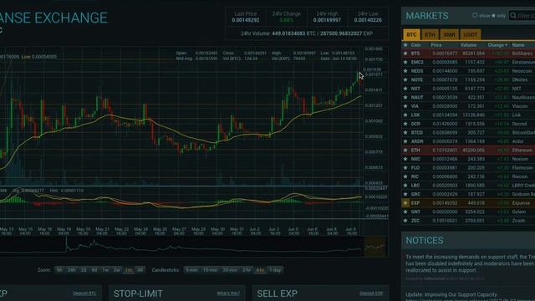
Task: Star the NXT market row
Action: click(x=405, y=89)
